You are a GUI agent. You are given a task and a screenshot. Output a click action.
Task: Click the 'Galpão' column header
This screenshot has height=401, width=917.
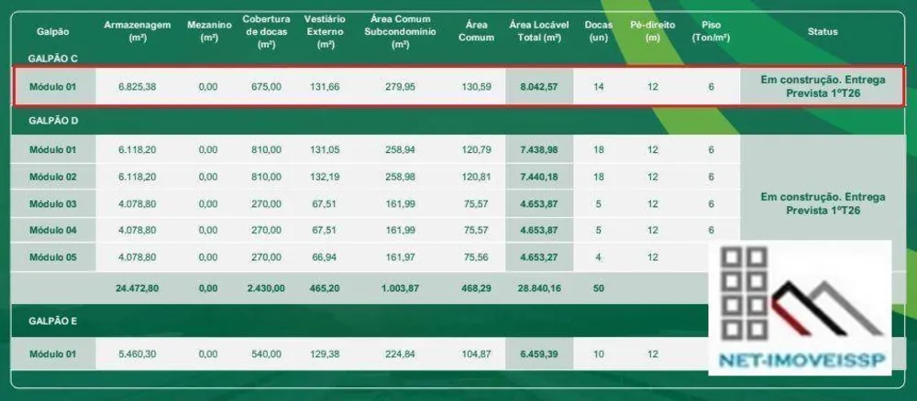click(52, 31)
